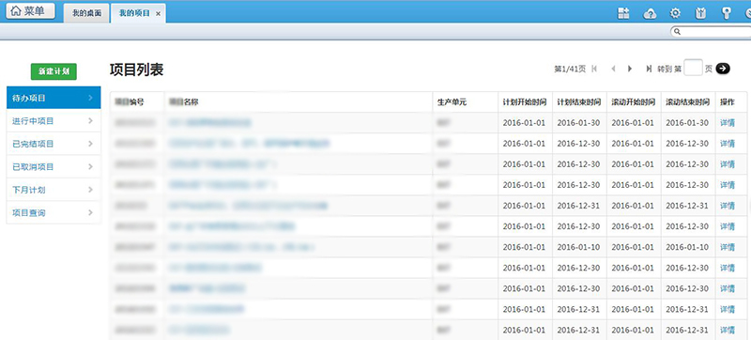
Task: Switch to the 我的桌面 tab
Action: coord(86,13)
